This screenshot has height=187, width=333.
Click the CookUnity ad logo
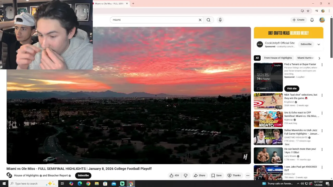coord(260,44)
